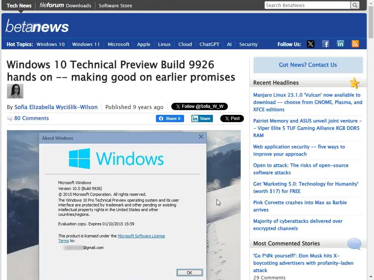Open the Microsoft hot topic
Screen dimensions: 374x280
[x=119, y=44]
